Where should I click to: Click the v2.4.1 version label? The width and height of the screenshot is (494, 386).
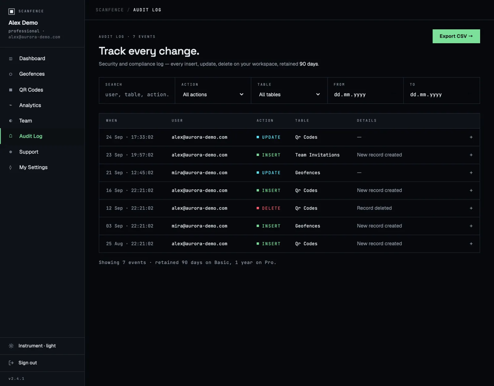16,379
